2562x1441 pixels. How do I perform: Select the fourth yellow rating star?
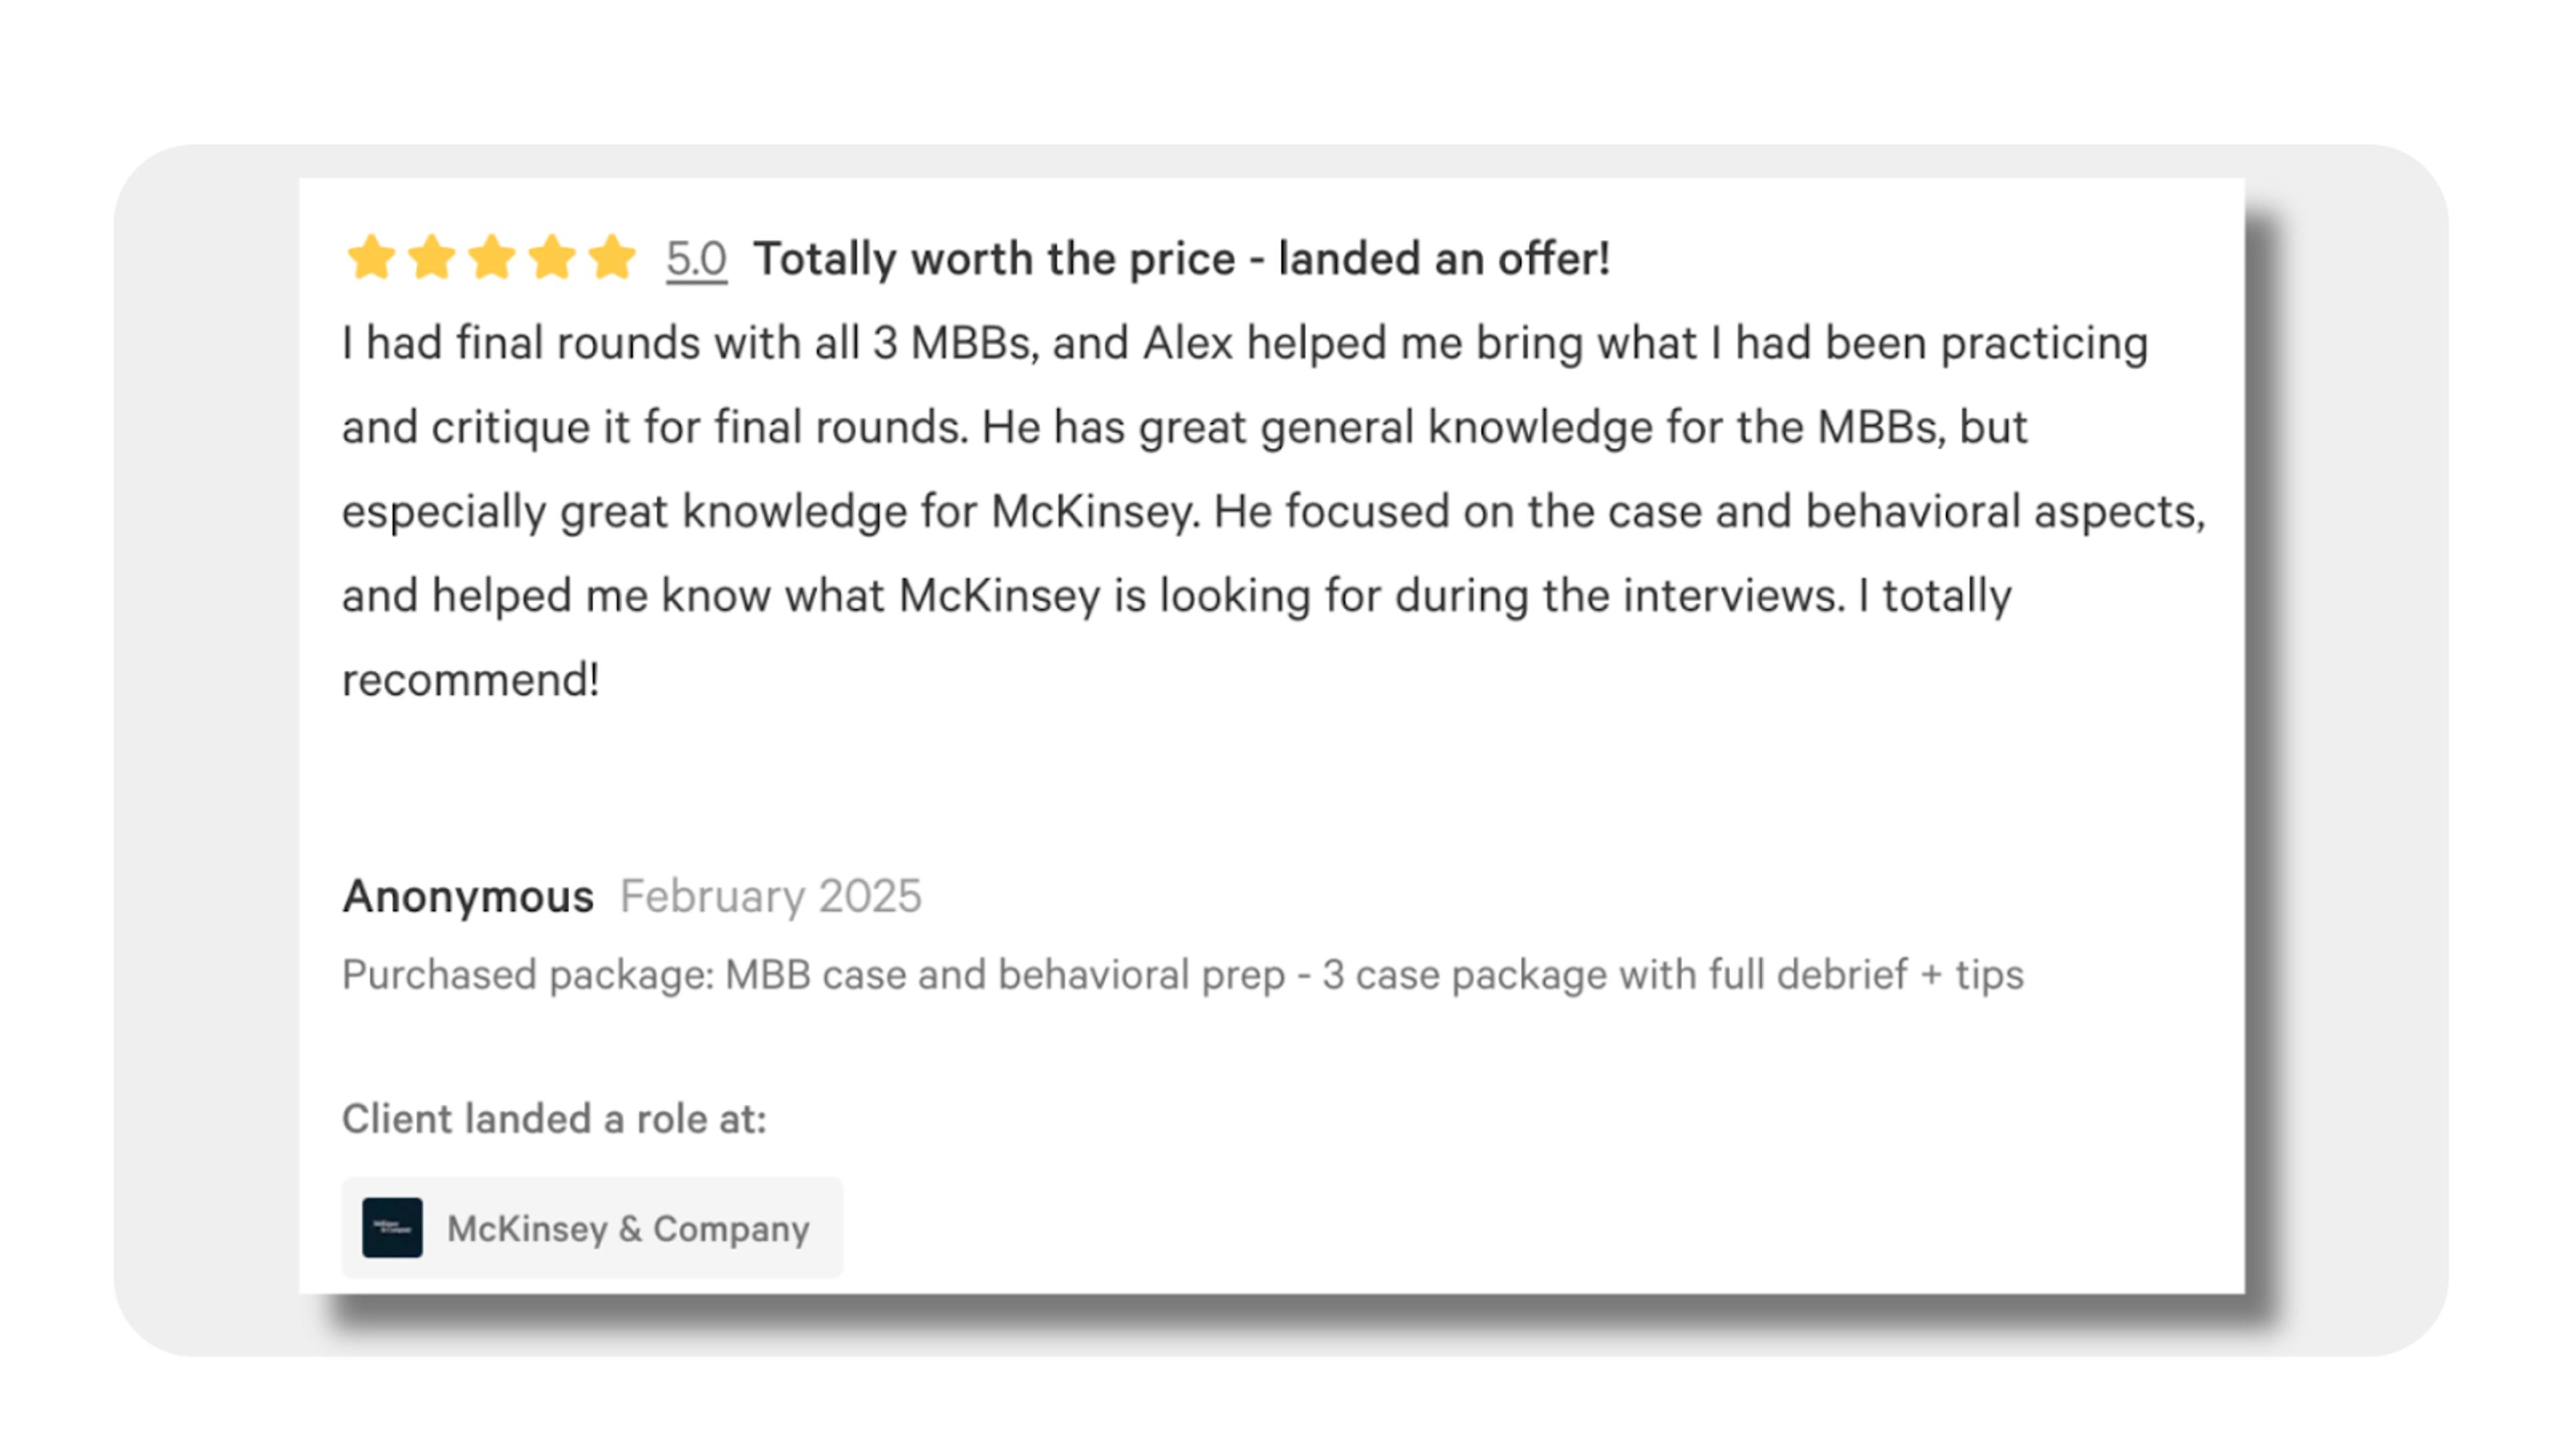point(552,258)
